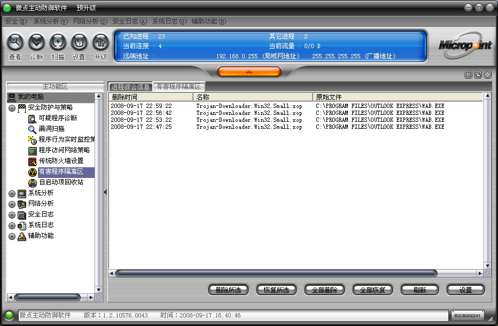Screen dimensions: 498x326
Task: Click the 查看 magnifier toolbar icon
Action: (15, 42)
